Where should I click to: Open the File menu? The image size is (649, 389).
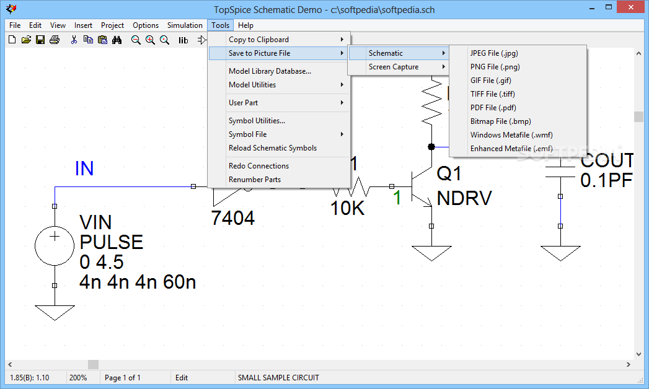coord(15,25)
